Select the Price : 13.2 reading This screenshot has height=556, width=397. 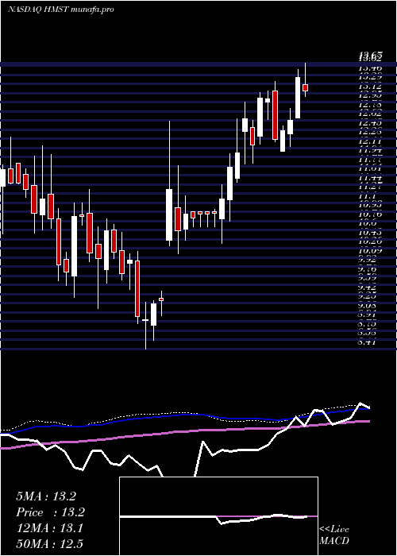click(x=51, y=512)
